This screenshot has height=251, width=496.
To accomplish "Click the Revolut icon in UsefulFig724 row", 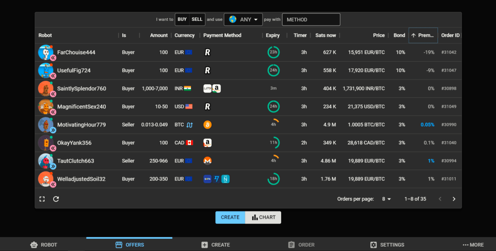I will click(x=208, y=70).
